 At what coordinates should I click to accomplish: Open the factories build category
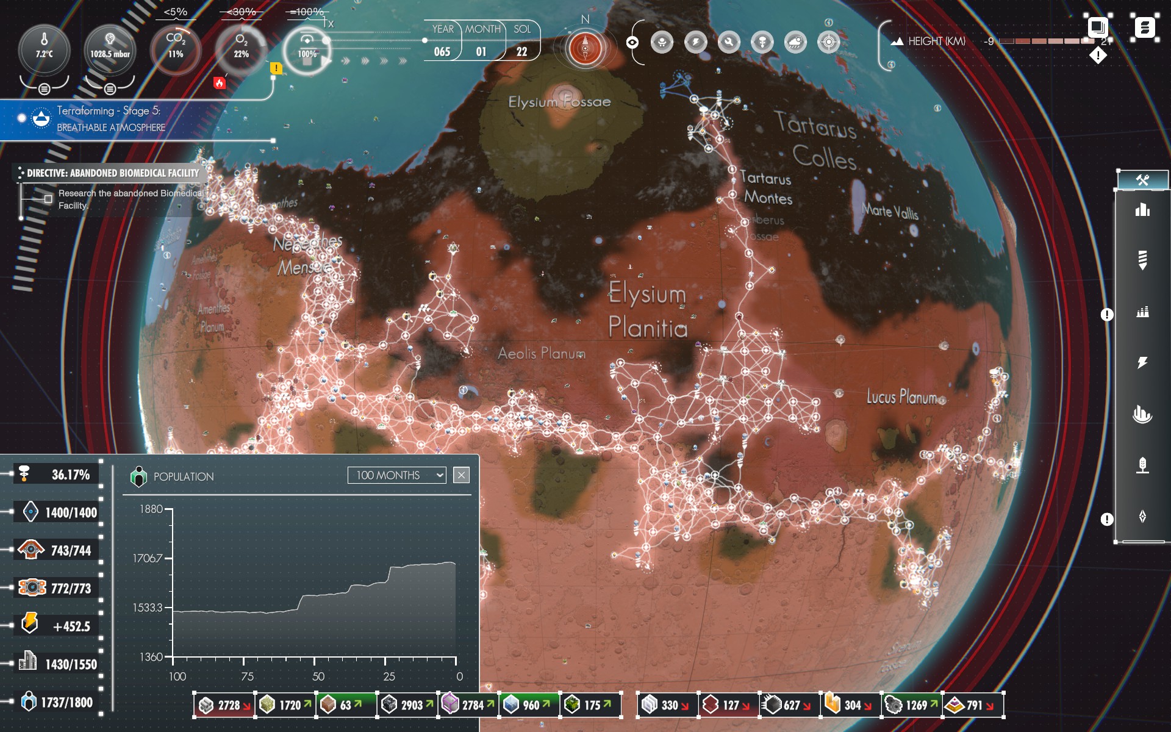1142,312
